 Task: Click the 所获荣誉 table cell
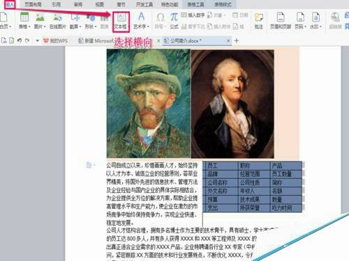pos(254,208)
